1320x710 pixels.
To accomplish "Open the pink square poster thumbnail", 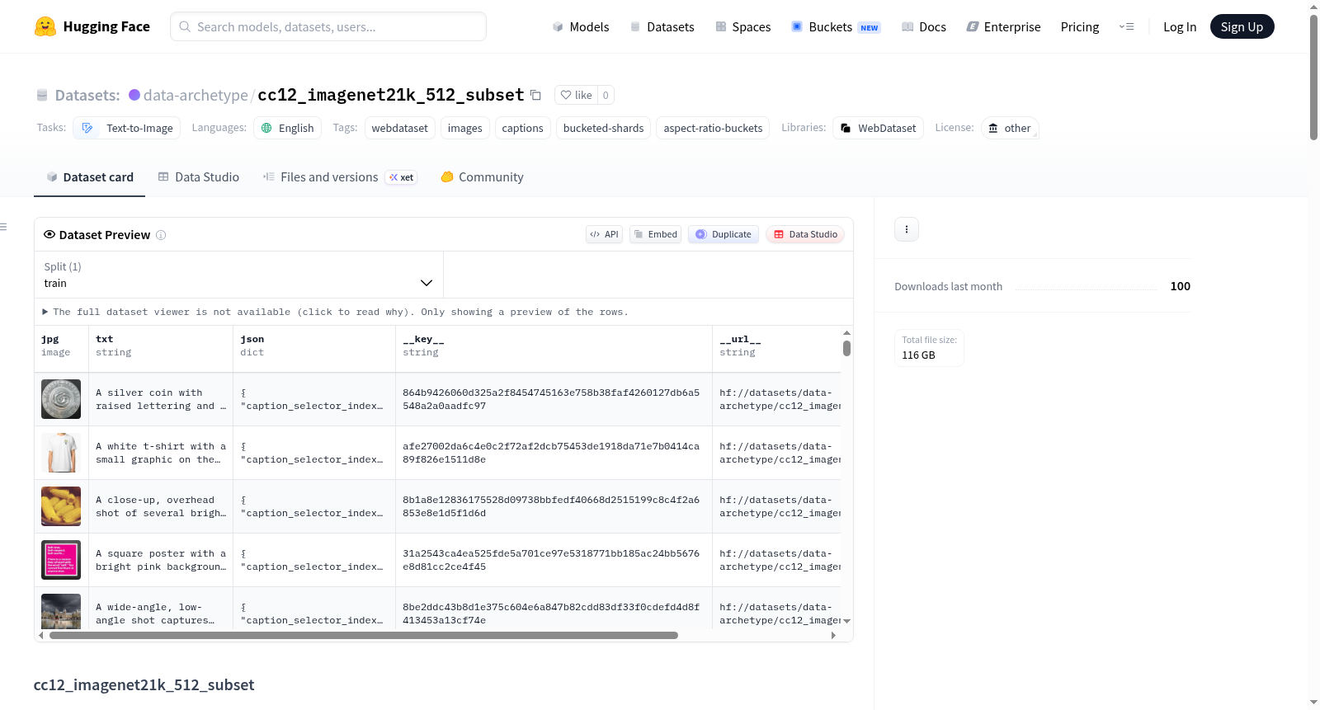I will [61, 560].
